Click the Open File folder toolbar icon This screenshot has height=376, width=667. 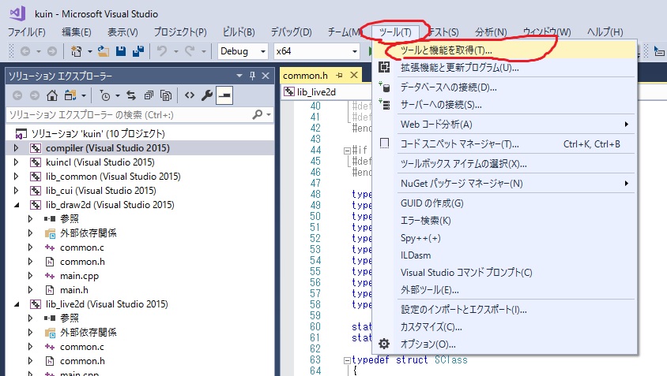click(104, 51)
